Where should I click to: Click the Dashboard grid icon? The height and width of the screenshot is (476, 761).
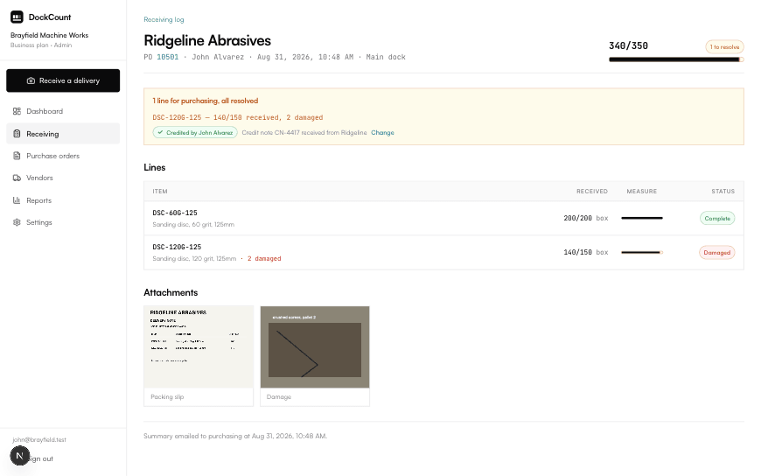point(17,111)
